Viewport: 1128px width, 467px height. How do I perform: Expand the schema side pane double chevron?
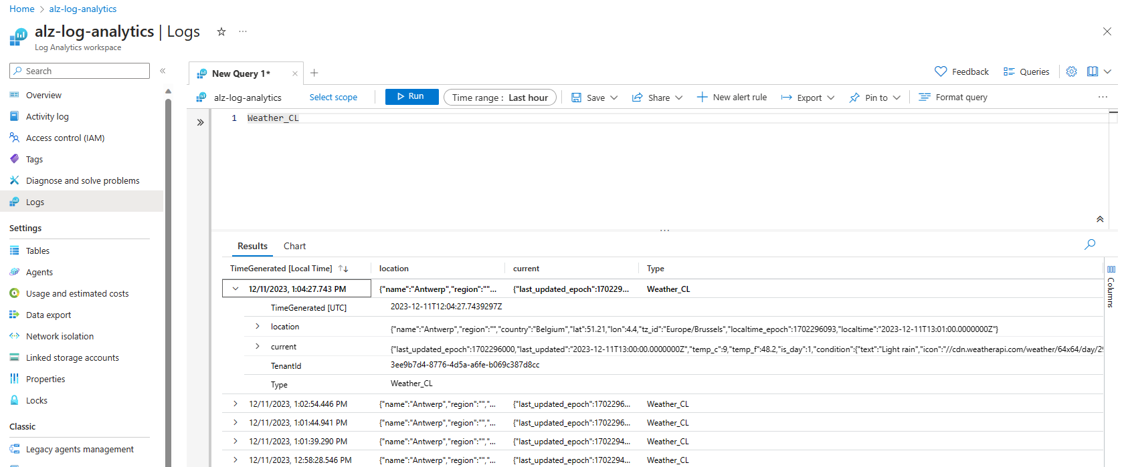[200, 122]
